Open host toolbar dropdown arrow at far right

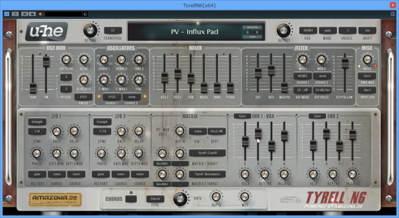tap(393, 14)
